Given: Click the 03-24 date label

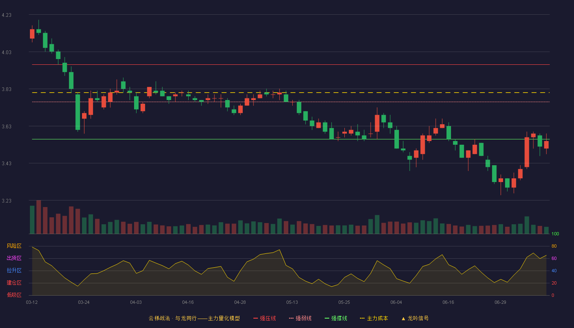Looking at the screenshot, I should (84, 302).
